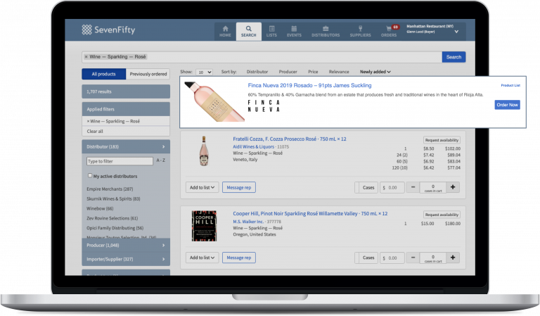Screen dimensions: 540x316
Task: Click the 1,707 results header
Action: point(126,91)
